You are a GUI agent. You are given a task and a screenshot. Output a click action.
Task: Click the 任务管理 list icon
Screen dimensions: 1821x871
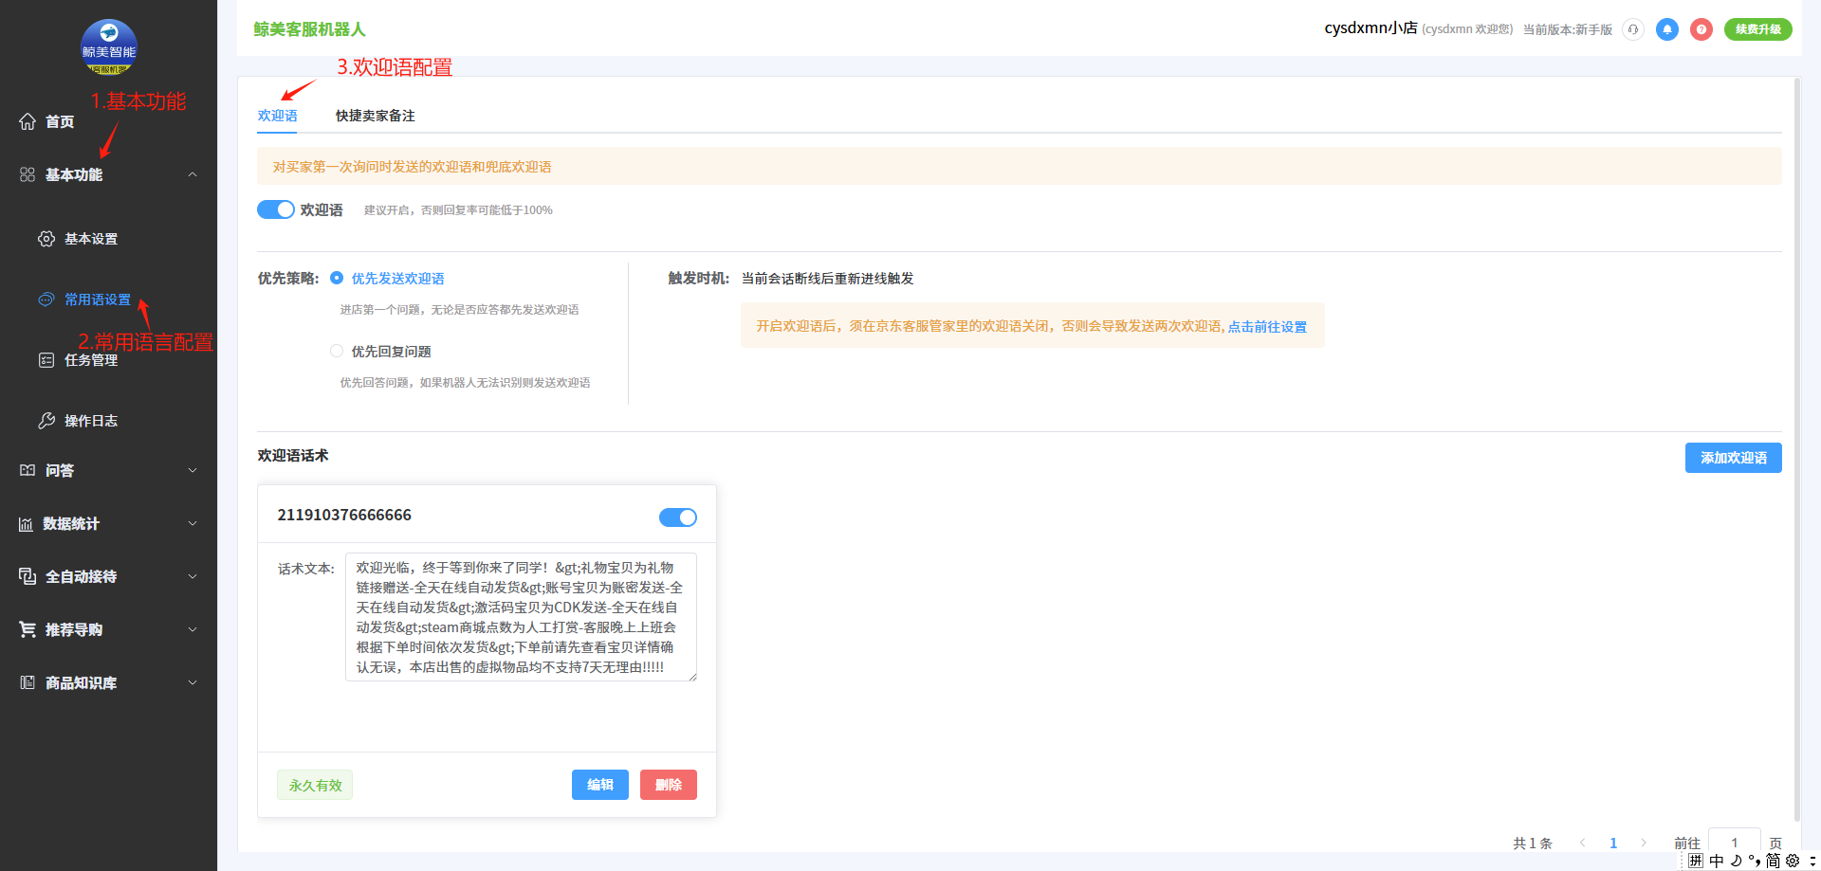[x=46, y=360]
